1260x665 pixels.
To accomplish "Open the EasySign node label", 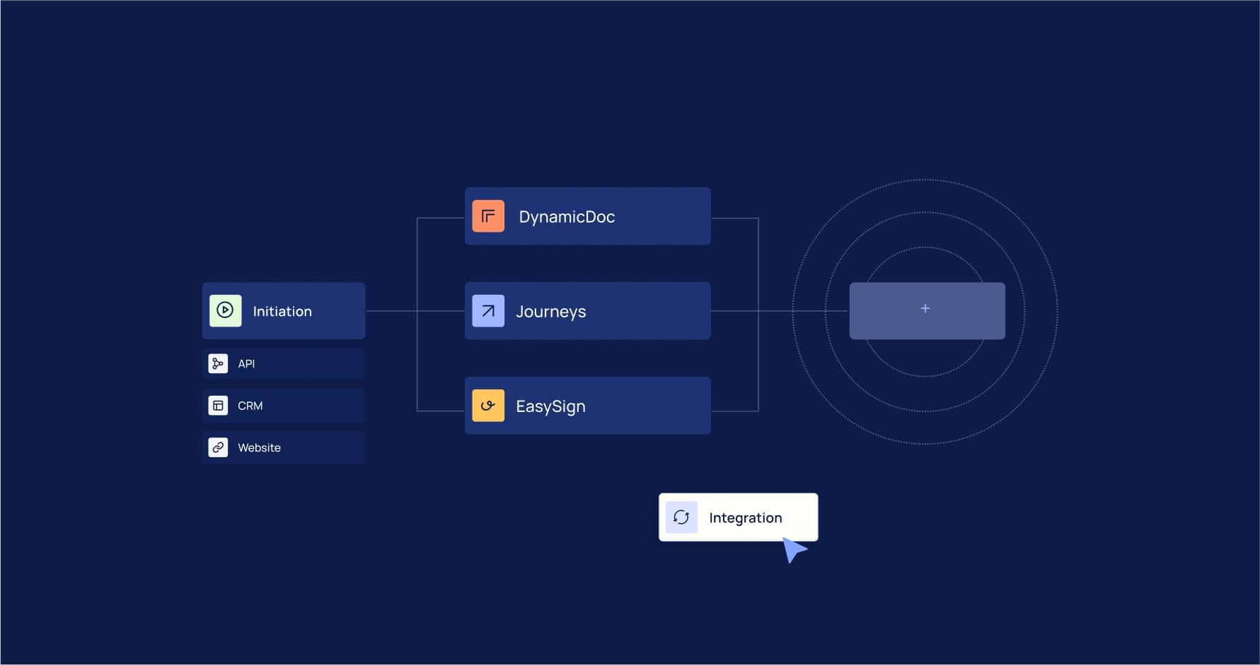I will pos(550,406).
